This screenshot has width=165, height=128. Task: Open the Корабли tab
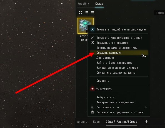[x=83, y=4]
